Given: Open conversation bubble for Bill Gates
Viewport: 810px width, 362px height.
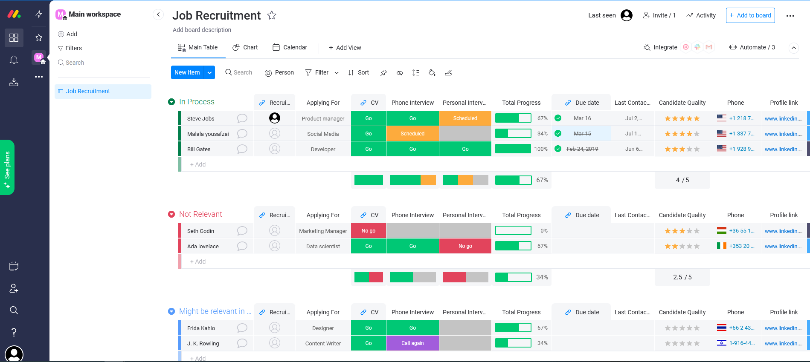Looking at the screenshot, I should click(x=242, y=149).
